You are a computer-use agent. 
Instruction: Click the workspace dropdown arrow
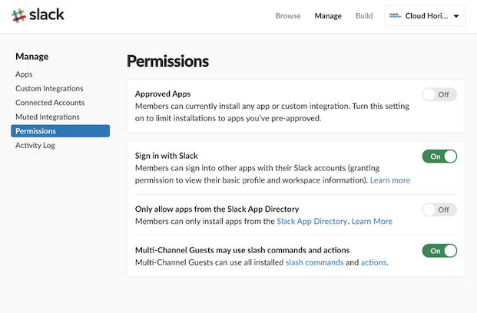[x=456, y=16]
